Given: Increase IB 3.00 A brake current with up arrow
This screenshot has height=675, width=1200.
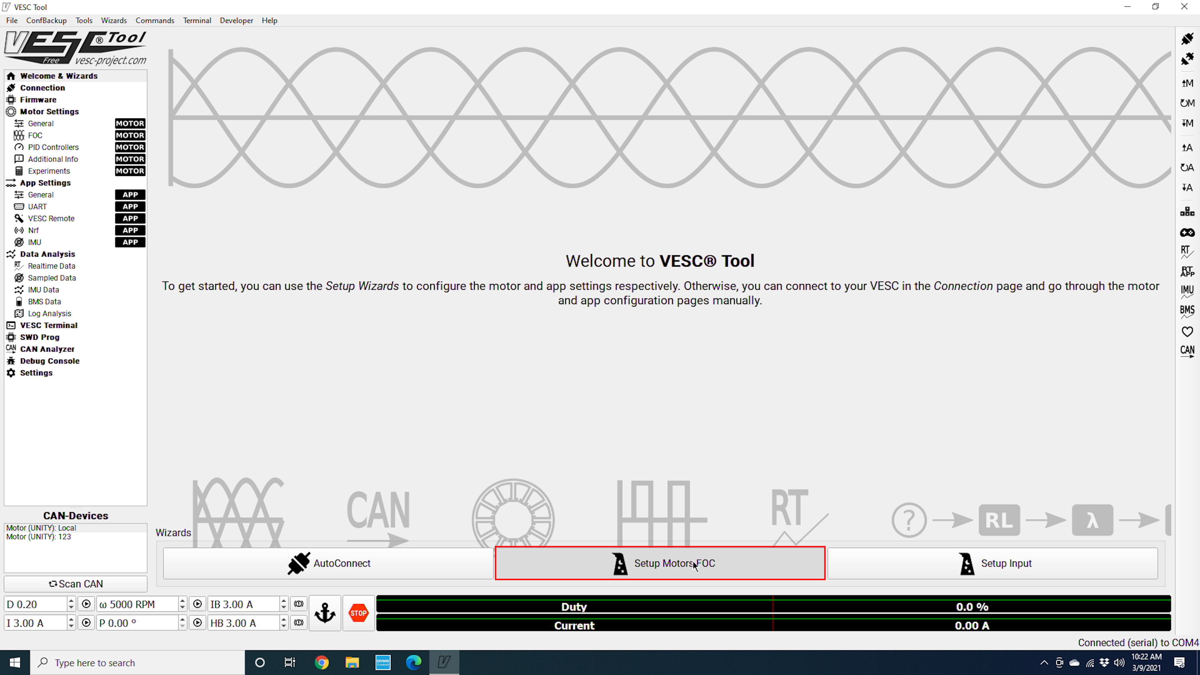Looking at the screenshot, I should point(283,600).
